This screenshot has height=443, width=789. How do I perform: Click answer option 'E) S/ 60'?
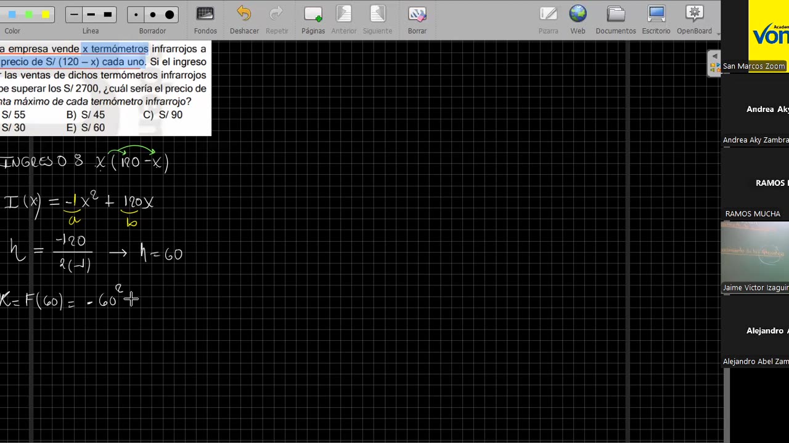point(86,127)
